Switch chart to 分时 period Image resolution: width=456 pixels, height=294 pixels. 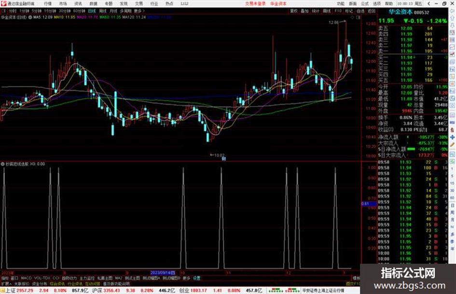[13, 11]
